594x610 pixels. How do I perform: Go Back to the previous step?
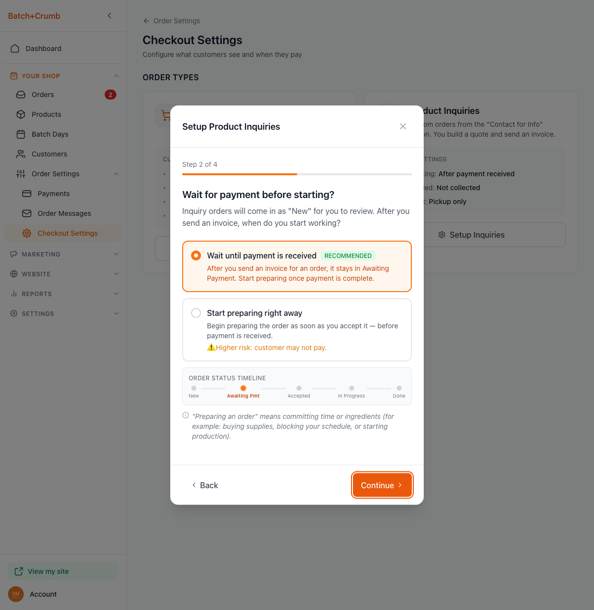[205, 485]
